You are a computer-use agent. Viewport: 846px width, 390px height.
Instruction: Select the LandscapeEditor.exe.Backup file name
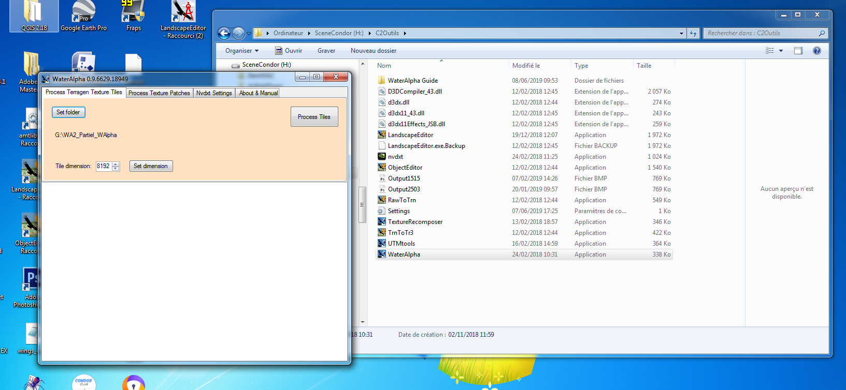[x=426, y=146]
